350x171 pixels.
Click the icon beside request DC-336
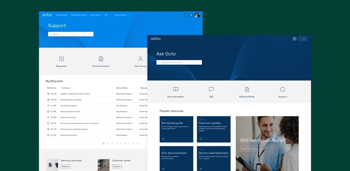[x=48, y=94]
